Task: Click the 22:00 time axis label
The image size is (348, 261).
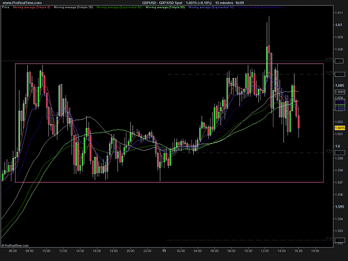Action: [147, 251]
